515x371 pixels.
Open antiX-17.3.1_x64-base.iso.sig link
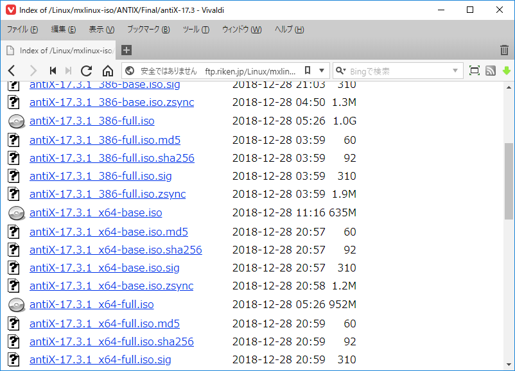(x=105, y=268)
